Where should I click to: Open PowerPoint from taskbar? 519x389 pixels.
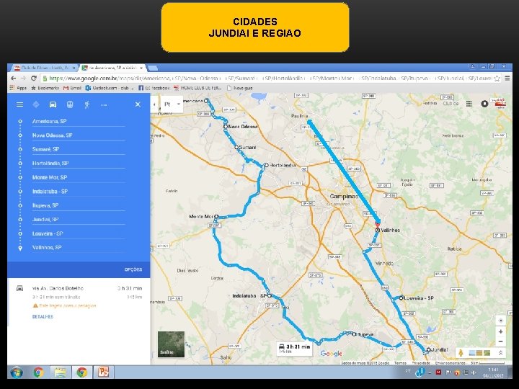click(104, 372)
